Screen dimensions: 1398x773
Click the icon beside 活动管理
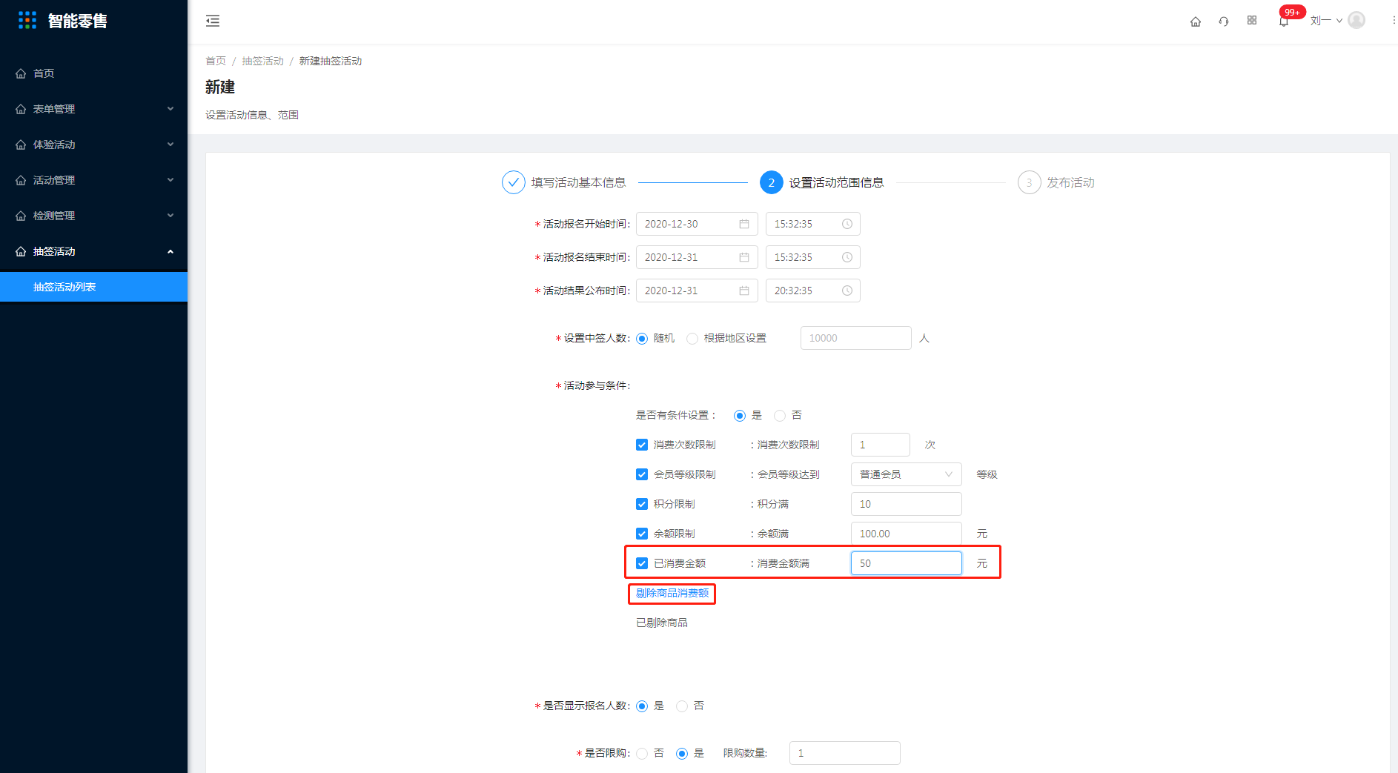tap(21, 180)
